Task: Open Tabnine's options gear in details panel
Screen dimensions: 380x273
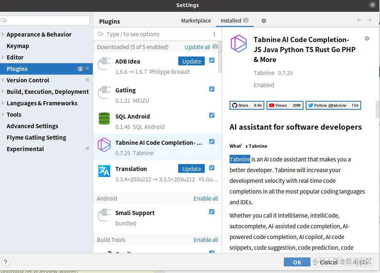Action: click(x=367, y=38)
